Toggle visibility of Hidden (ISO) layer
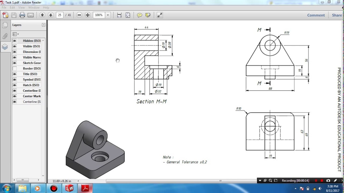The height and width of the screenshot is (193, 344). pyautogui.click(x=15, y=41)
